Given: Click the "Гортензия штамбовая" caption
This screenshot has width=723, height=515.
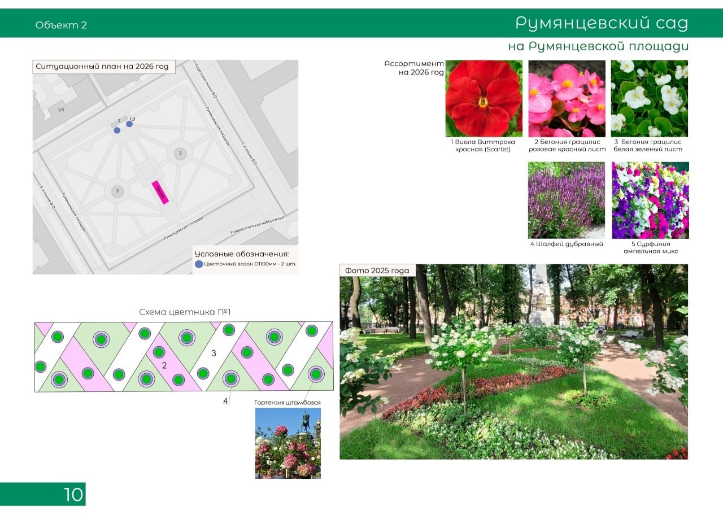Looking at the screenshot, I should pos(288,403).
